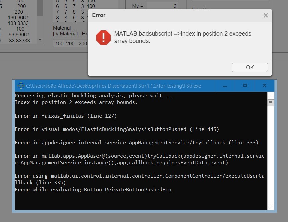Click console scrollbar down arrow
The image size is (288, 222).
pyautogui.click(x=270, y=206)
